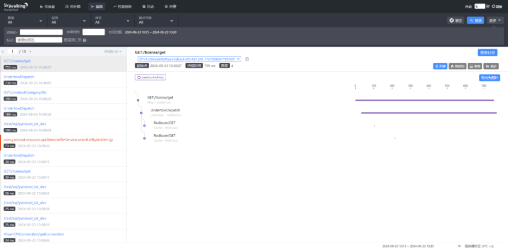Select the 追踪 trace tab
The width and height of the screenshot is (508, 250).
[x=97, y=7]
